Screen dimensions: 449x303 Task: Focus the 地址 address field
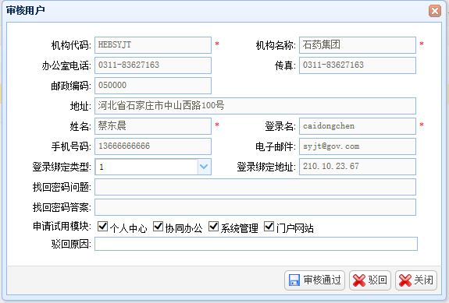coord(255,106)
